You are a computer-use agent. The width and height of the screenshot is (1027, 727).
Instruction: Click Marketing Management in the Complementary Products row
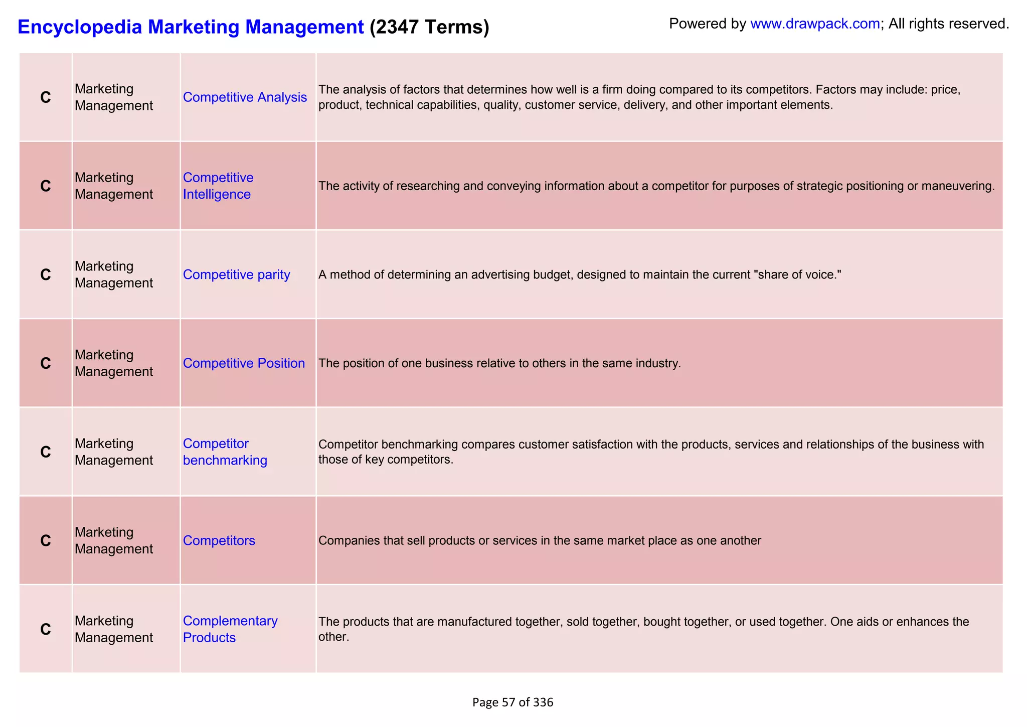pos(114,629)
